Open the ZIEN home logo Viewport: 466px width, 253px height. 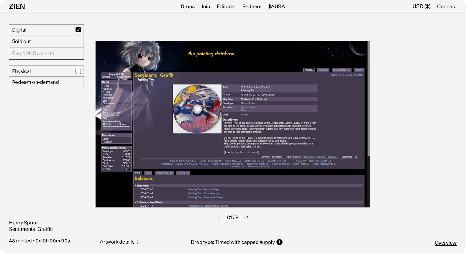(x=17, y=6)
